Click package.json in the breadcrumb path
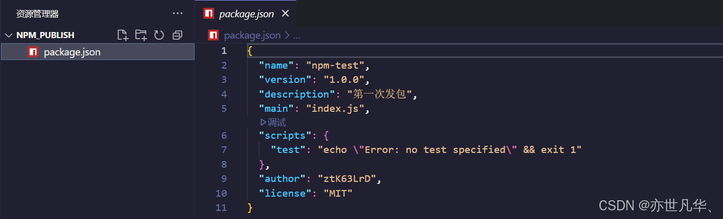This screenshot has width=723, height=219. click(x=252, y=35)
